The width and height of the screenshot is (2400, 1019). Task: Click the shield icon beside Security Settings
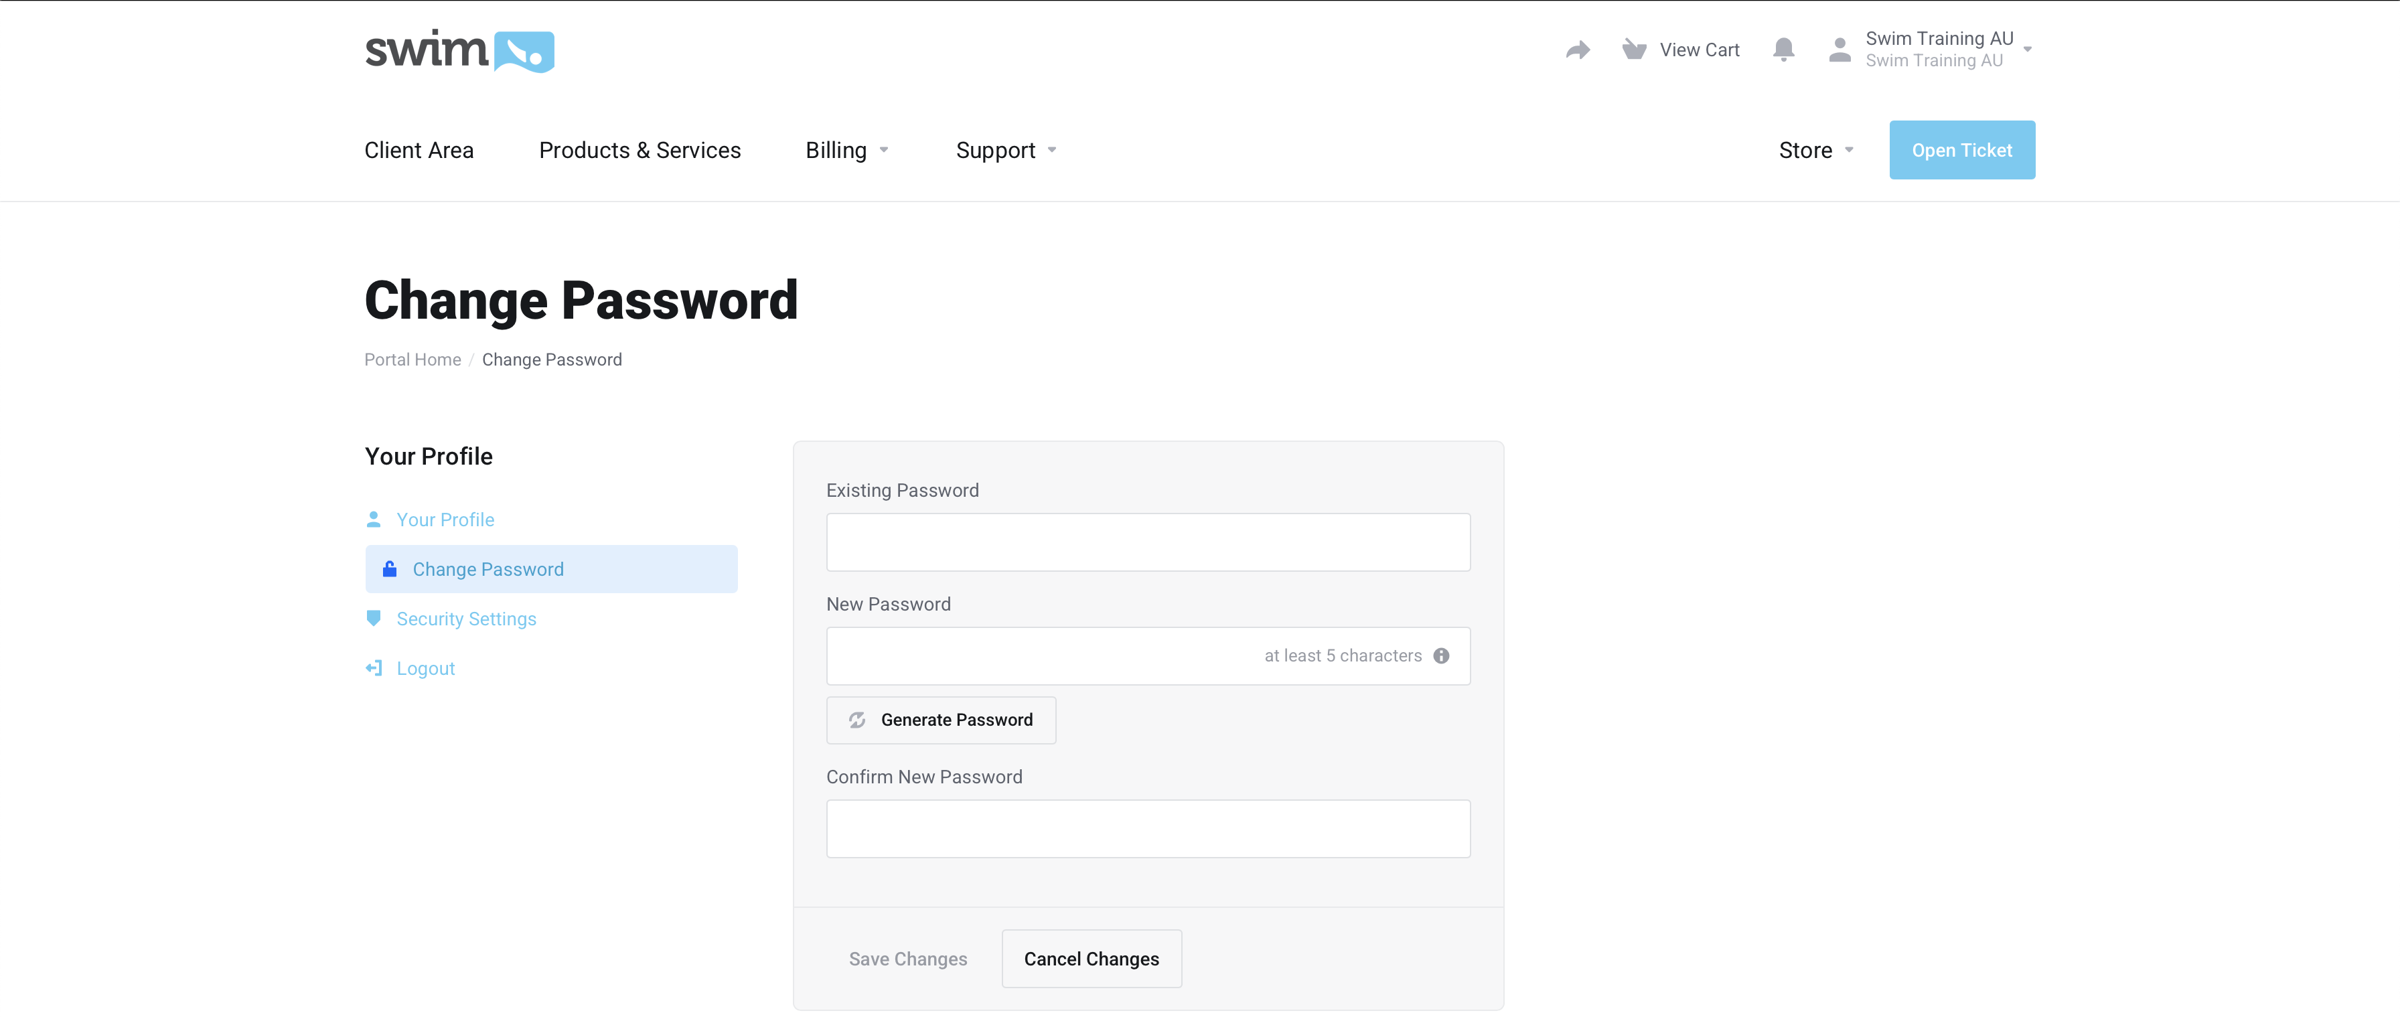[374, 617]
